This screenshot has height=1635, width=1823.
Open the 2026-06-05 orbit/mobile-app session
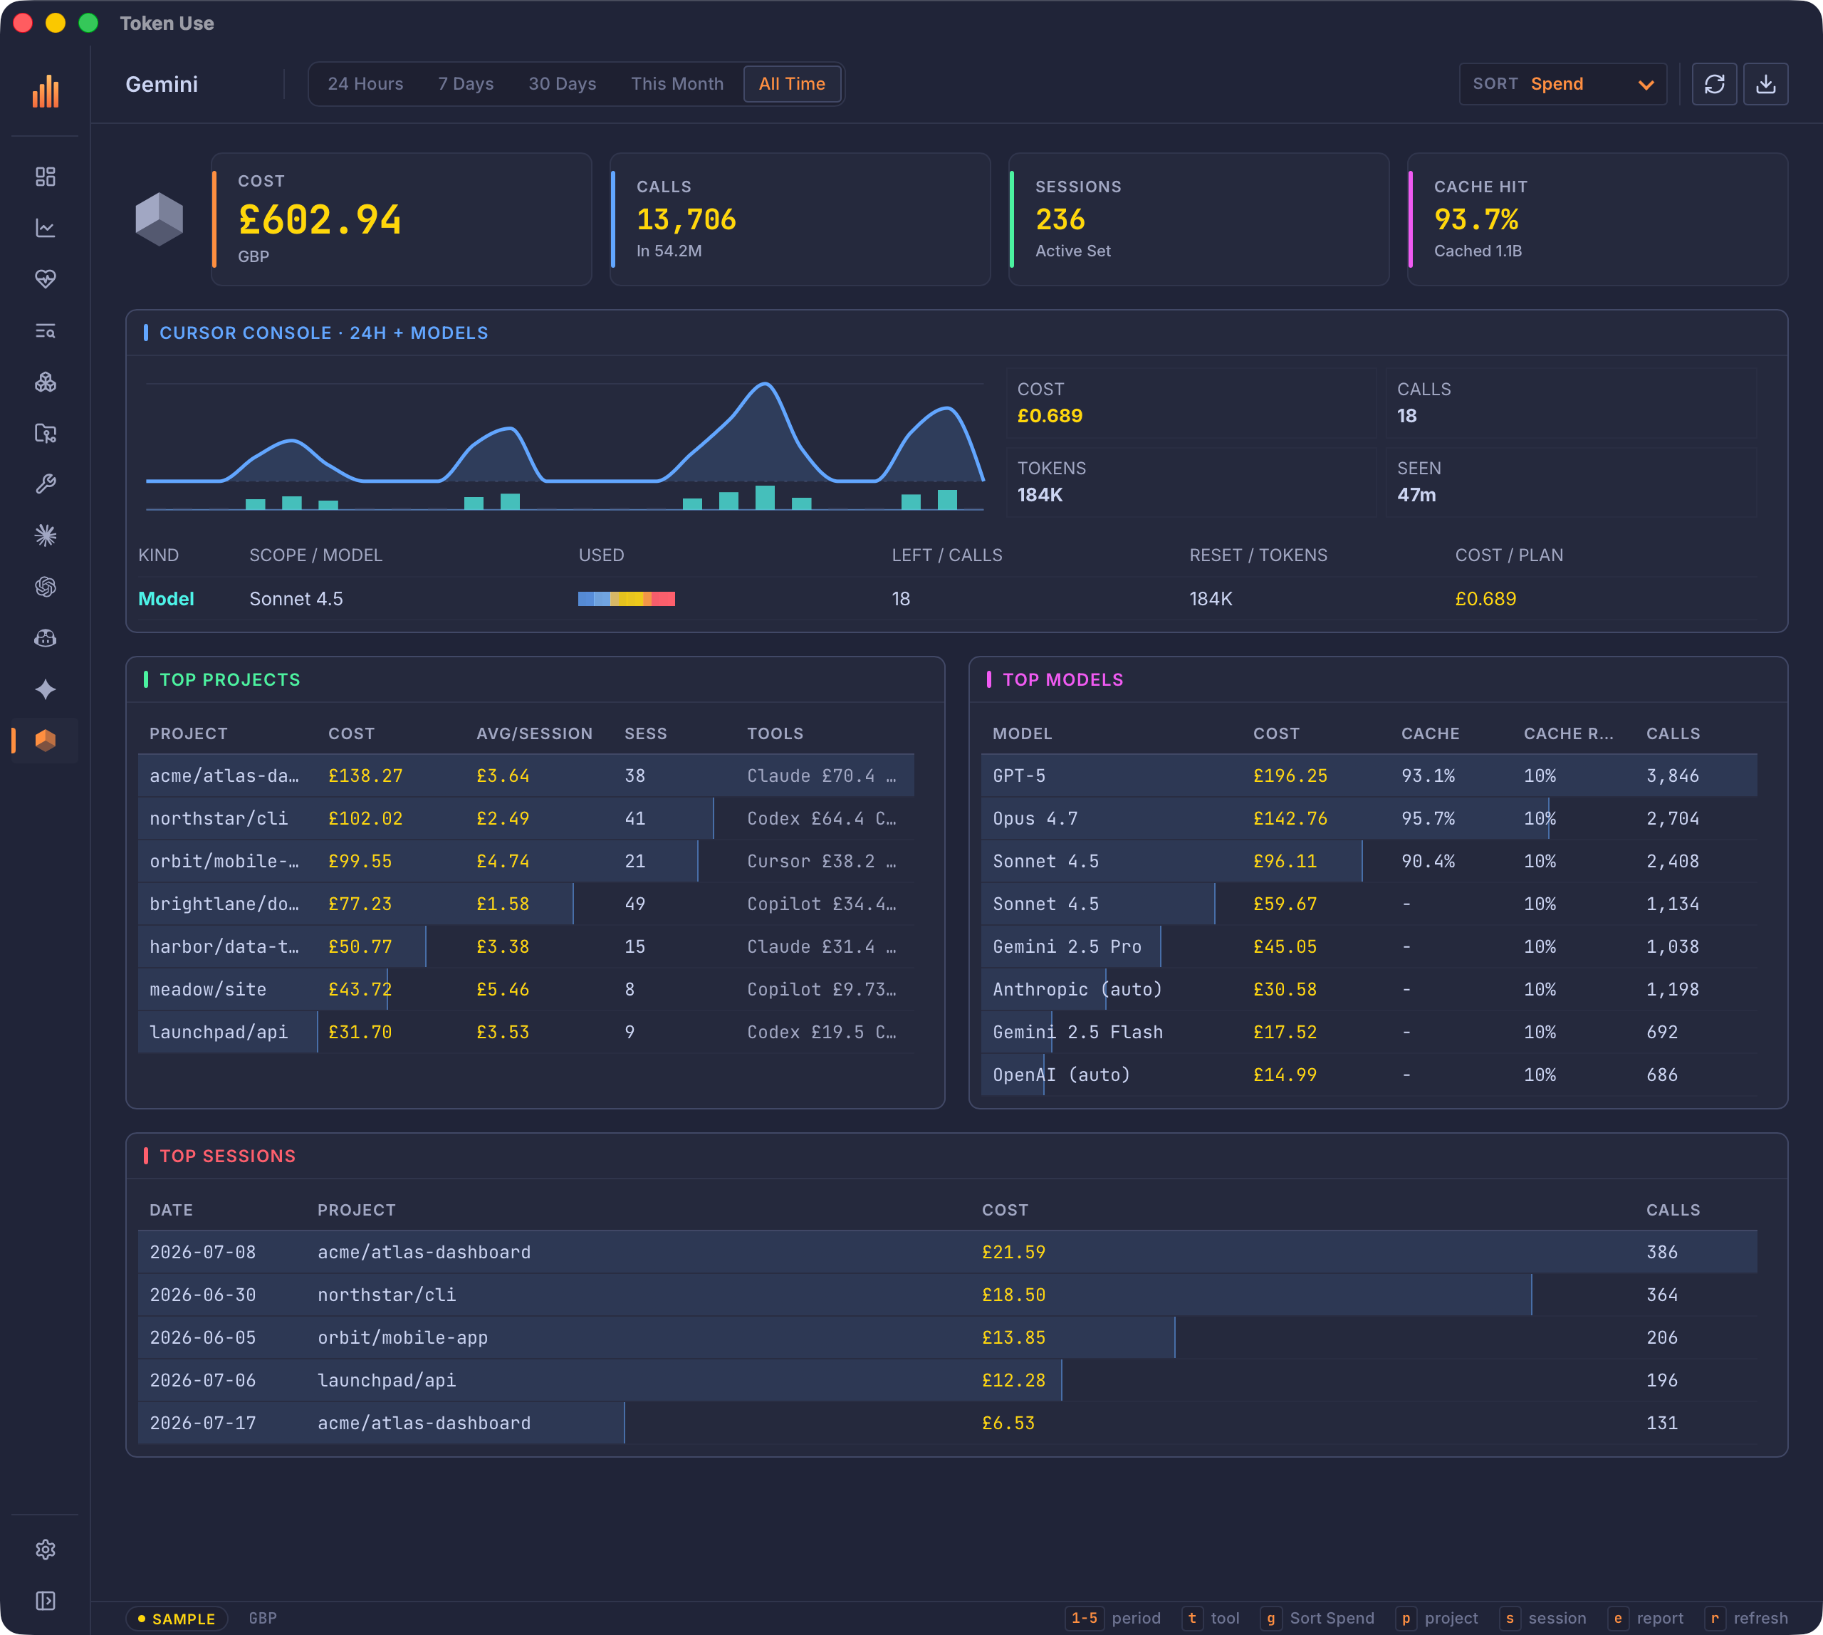[947, 1337]
